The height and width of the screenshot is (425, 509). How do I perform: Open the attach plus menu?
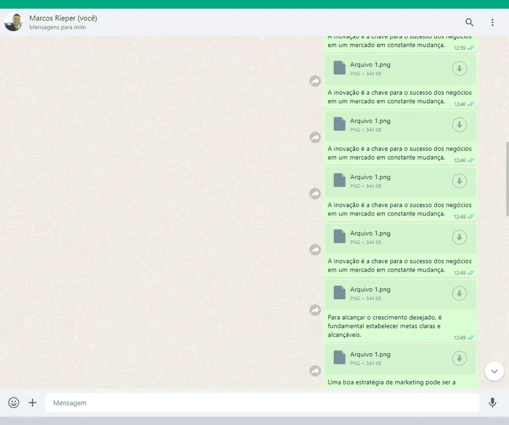click(x=32, y=402)
